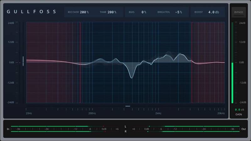Click the GAIN label under the meter
Image resolution: width=251 pixels, height=141 pixels.
tap(238, 114)
